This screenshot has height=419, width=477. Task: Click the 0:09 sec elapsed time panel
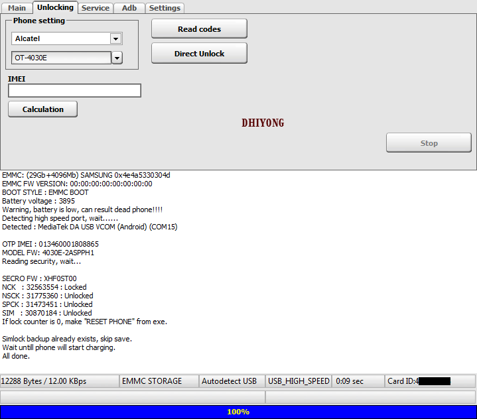[x=358, y=381]
